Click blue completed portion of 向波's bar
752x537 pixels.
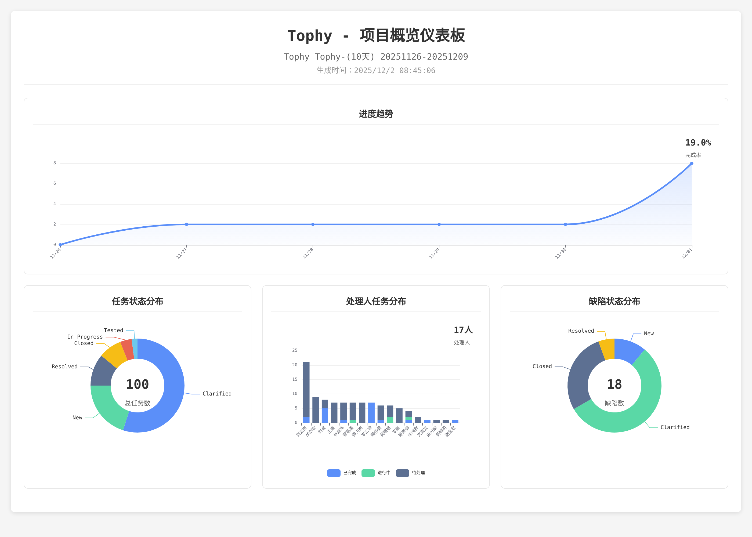[325, 416]
